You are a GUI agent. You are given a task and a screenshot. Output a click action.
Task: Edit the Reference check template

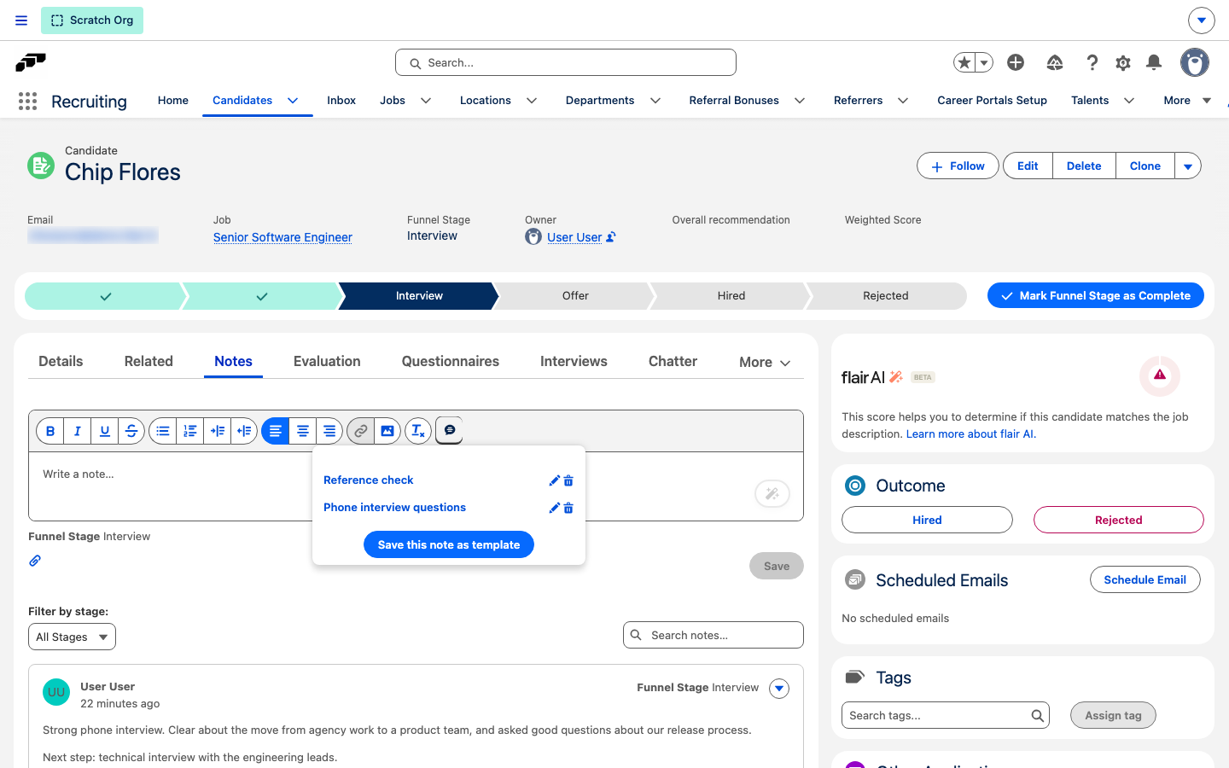point(554,480)
